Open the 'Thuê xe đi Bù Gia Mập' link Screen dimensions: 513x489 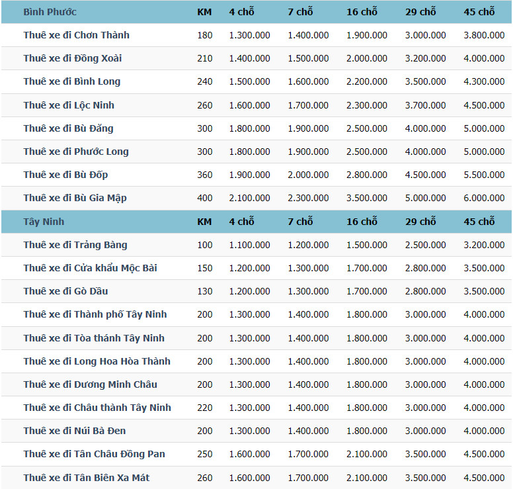tap(75, 198)
